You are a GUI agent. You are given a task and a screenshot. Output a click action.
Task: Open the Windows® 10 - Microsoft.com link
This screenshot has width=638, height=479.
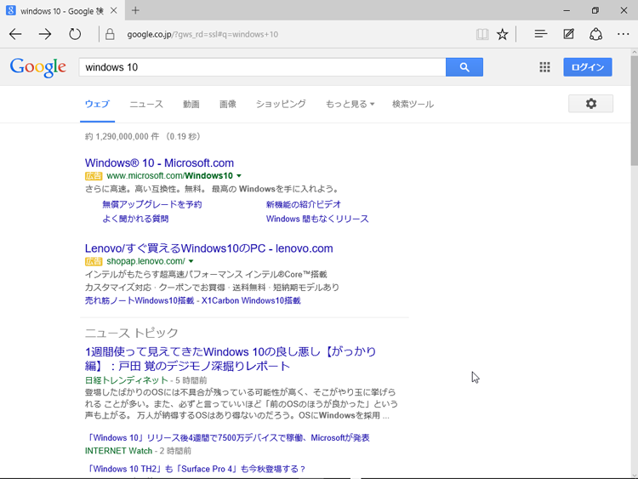159,163
